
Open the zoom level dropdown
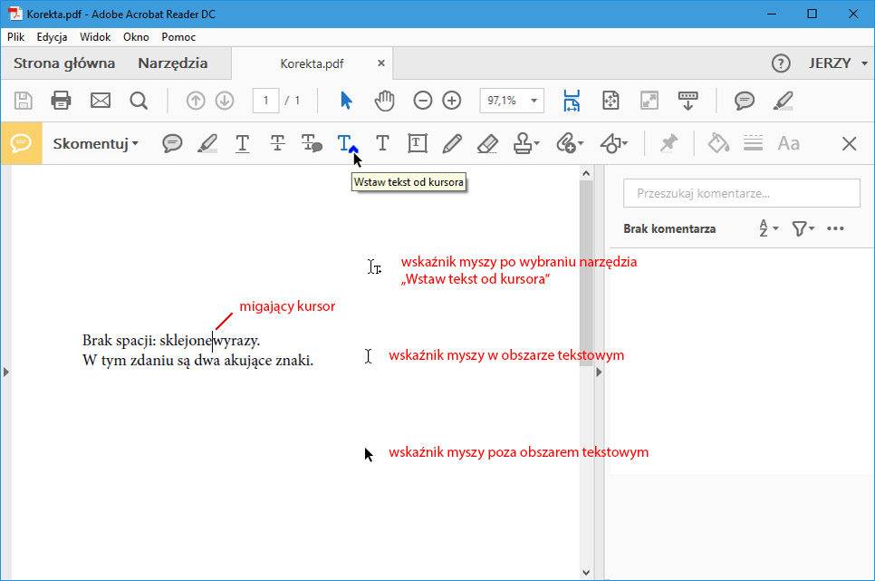coord(534,101)
